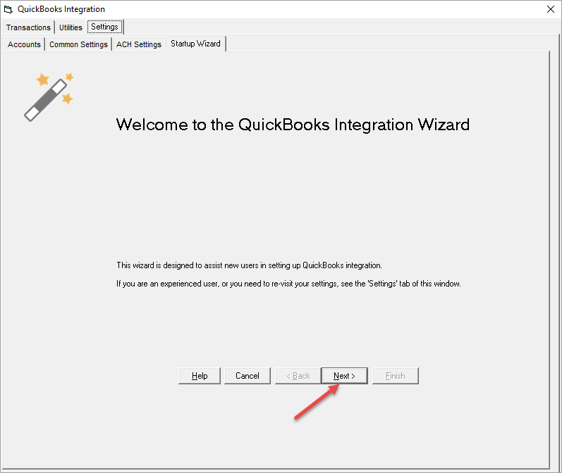Screen dimensions: 562x473
Task: Open the Accounts sub-tab
Action: click(x=24, y=44)
